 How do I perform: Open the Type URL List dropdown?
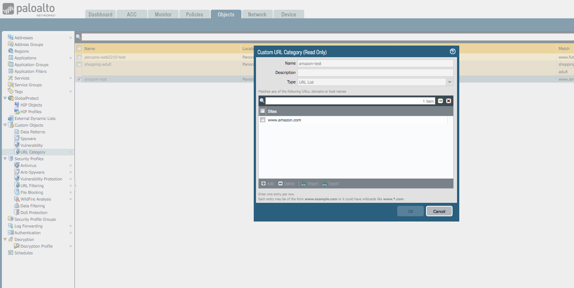coord(450,82)
